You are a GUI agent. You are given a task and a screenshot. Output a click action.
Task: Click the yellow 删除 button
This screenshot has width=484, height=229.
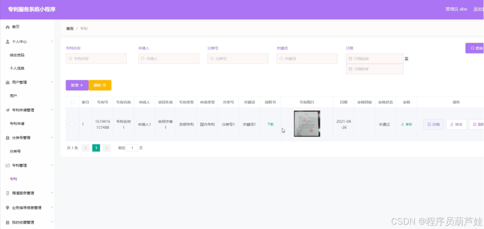point(100,85)
